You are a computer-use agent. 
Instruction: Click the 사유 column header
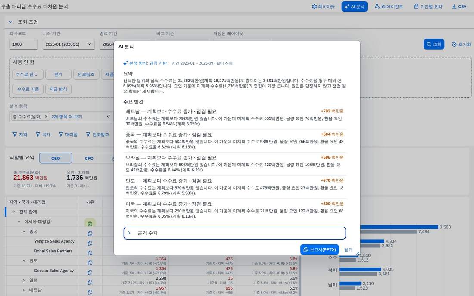pyautogui.click(x=90, y=202)
